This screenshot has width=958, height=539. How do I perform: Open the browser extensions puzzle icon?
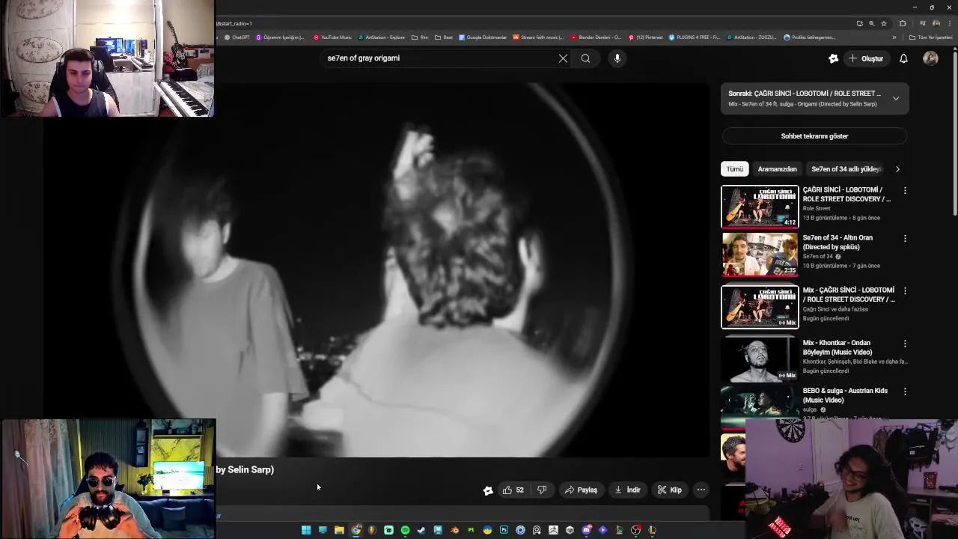[x=903, y=23]
